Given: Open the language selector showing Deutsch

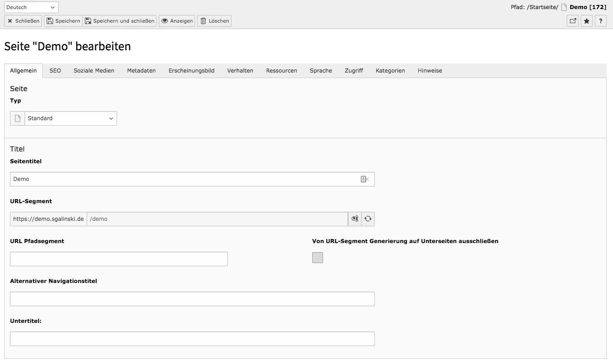Looking at the screenshot, I should tap(31, 7).
